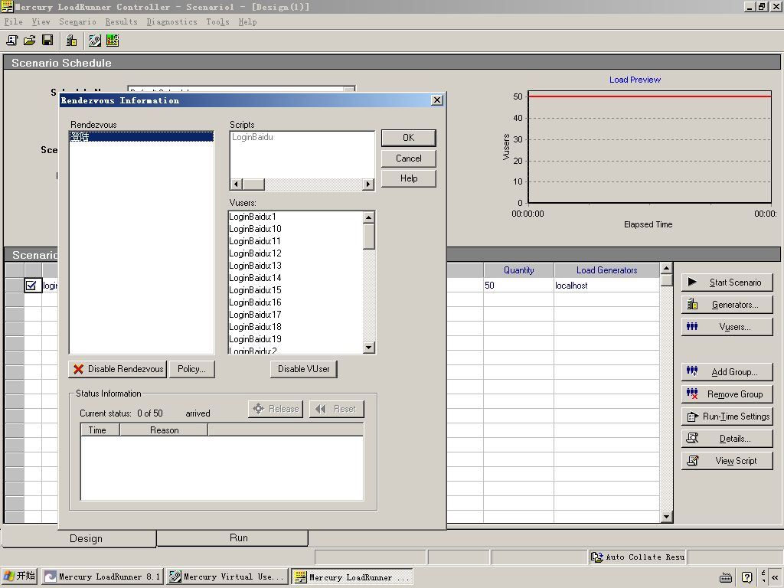Save the scenario with the floppy disk icon
784x588 pixels.
point(47,41)
